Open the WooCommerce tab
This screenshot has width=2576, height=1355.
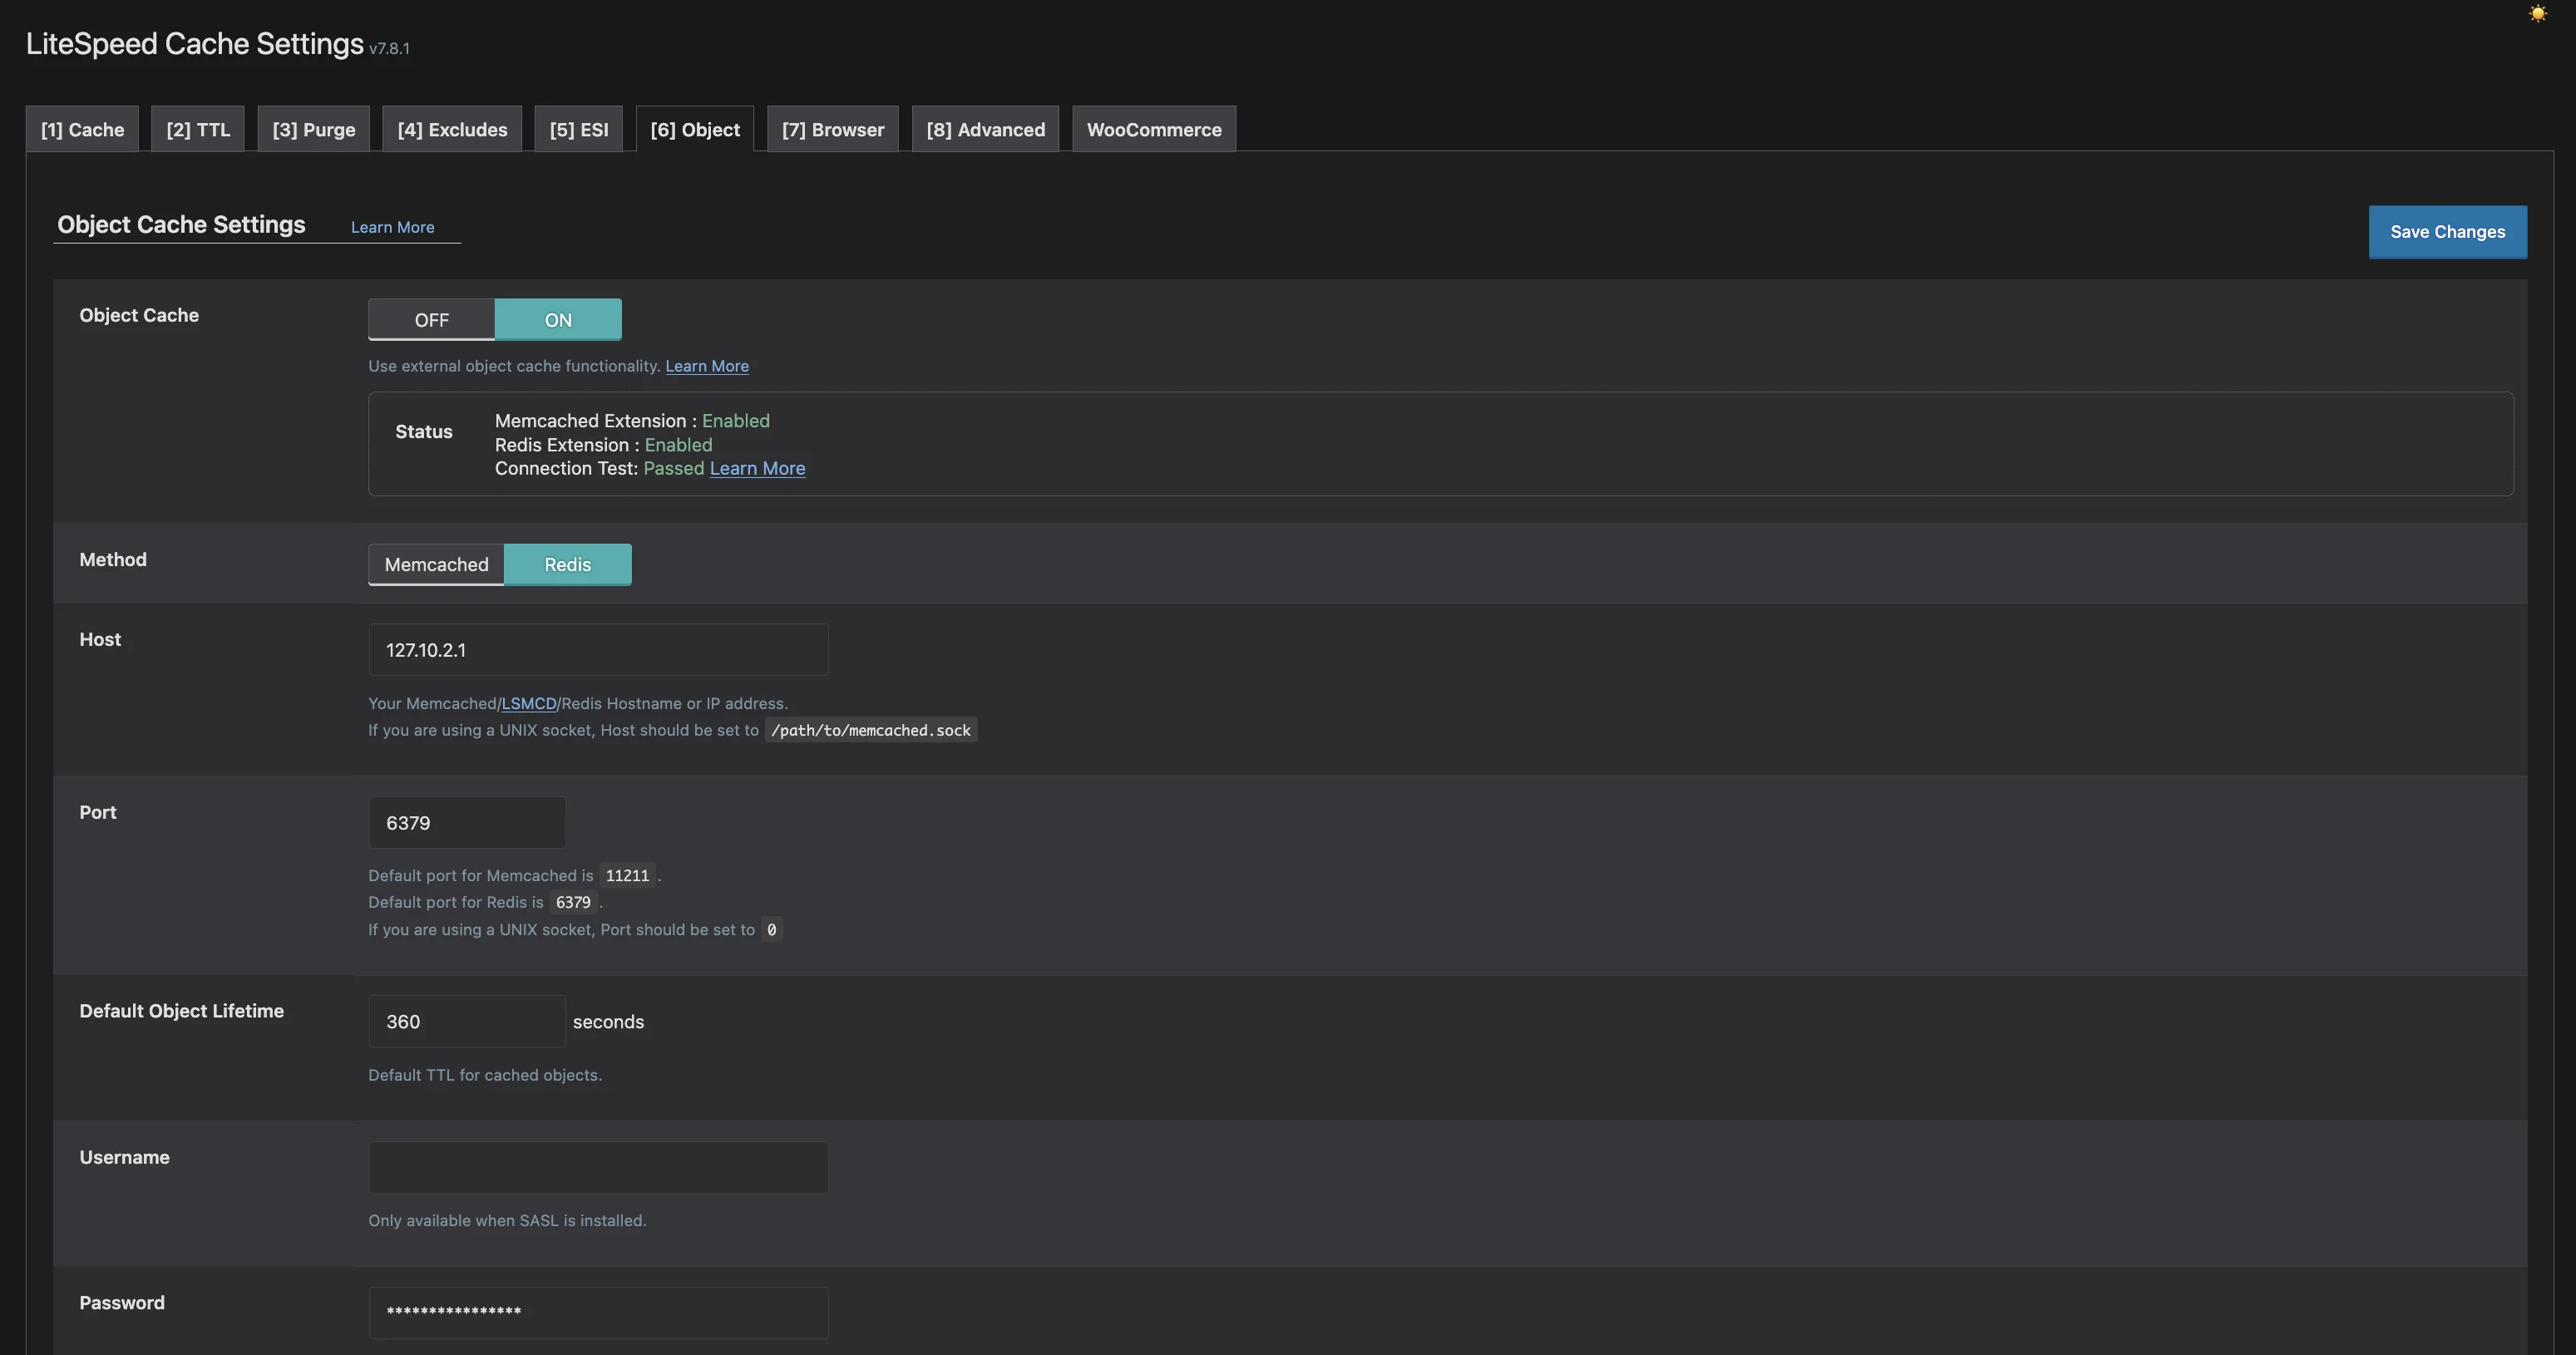click(1154, 129)
